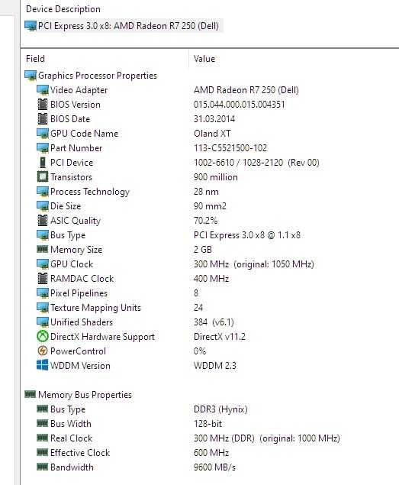Click the Effective Clock RAM icon
This screenshot has height=485, width=399.
[43, 452]
